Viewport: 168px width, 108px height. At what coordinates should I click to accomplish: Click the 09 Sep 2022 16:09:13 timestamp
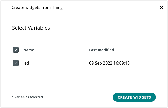(x=109, y=63)
